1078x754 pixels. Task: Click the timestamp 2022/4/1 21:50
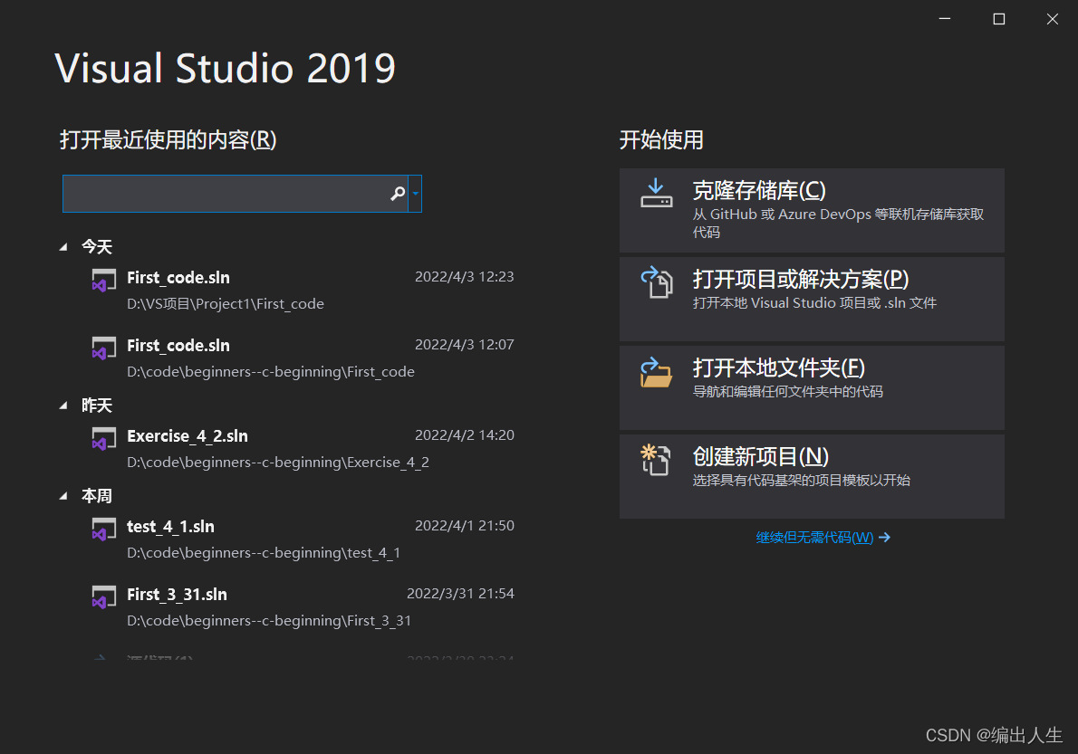click(x=464, y=525)
